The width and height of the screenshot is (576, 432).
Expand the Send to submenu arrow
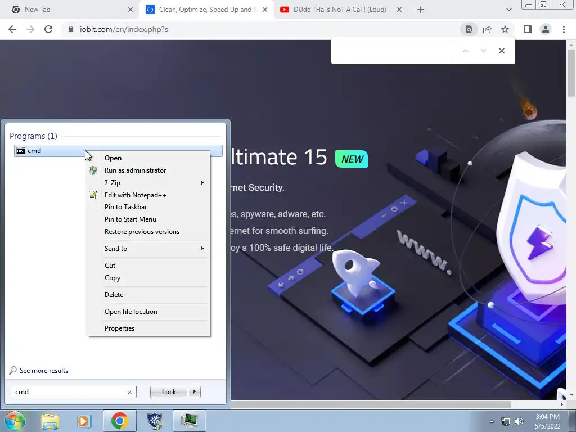pos(202,248)
